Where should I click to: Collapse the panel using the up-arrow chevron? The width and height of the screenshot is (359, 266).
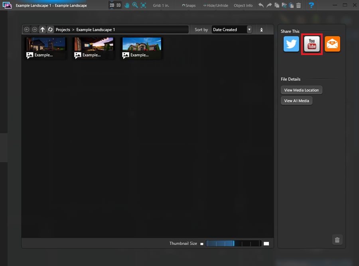pyautogui.click(x=262, y=29)
